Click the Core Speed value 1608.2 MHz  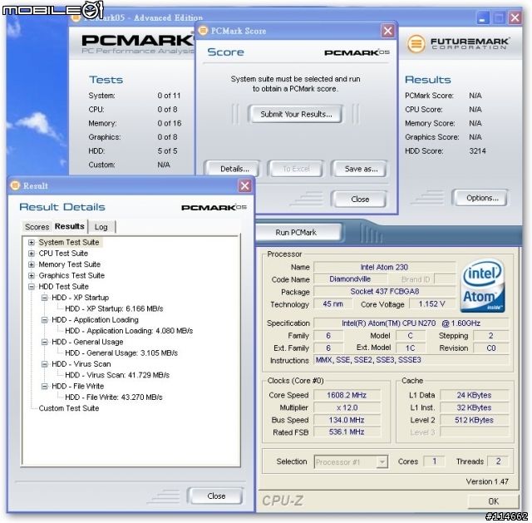(347, 395)
